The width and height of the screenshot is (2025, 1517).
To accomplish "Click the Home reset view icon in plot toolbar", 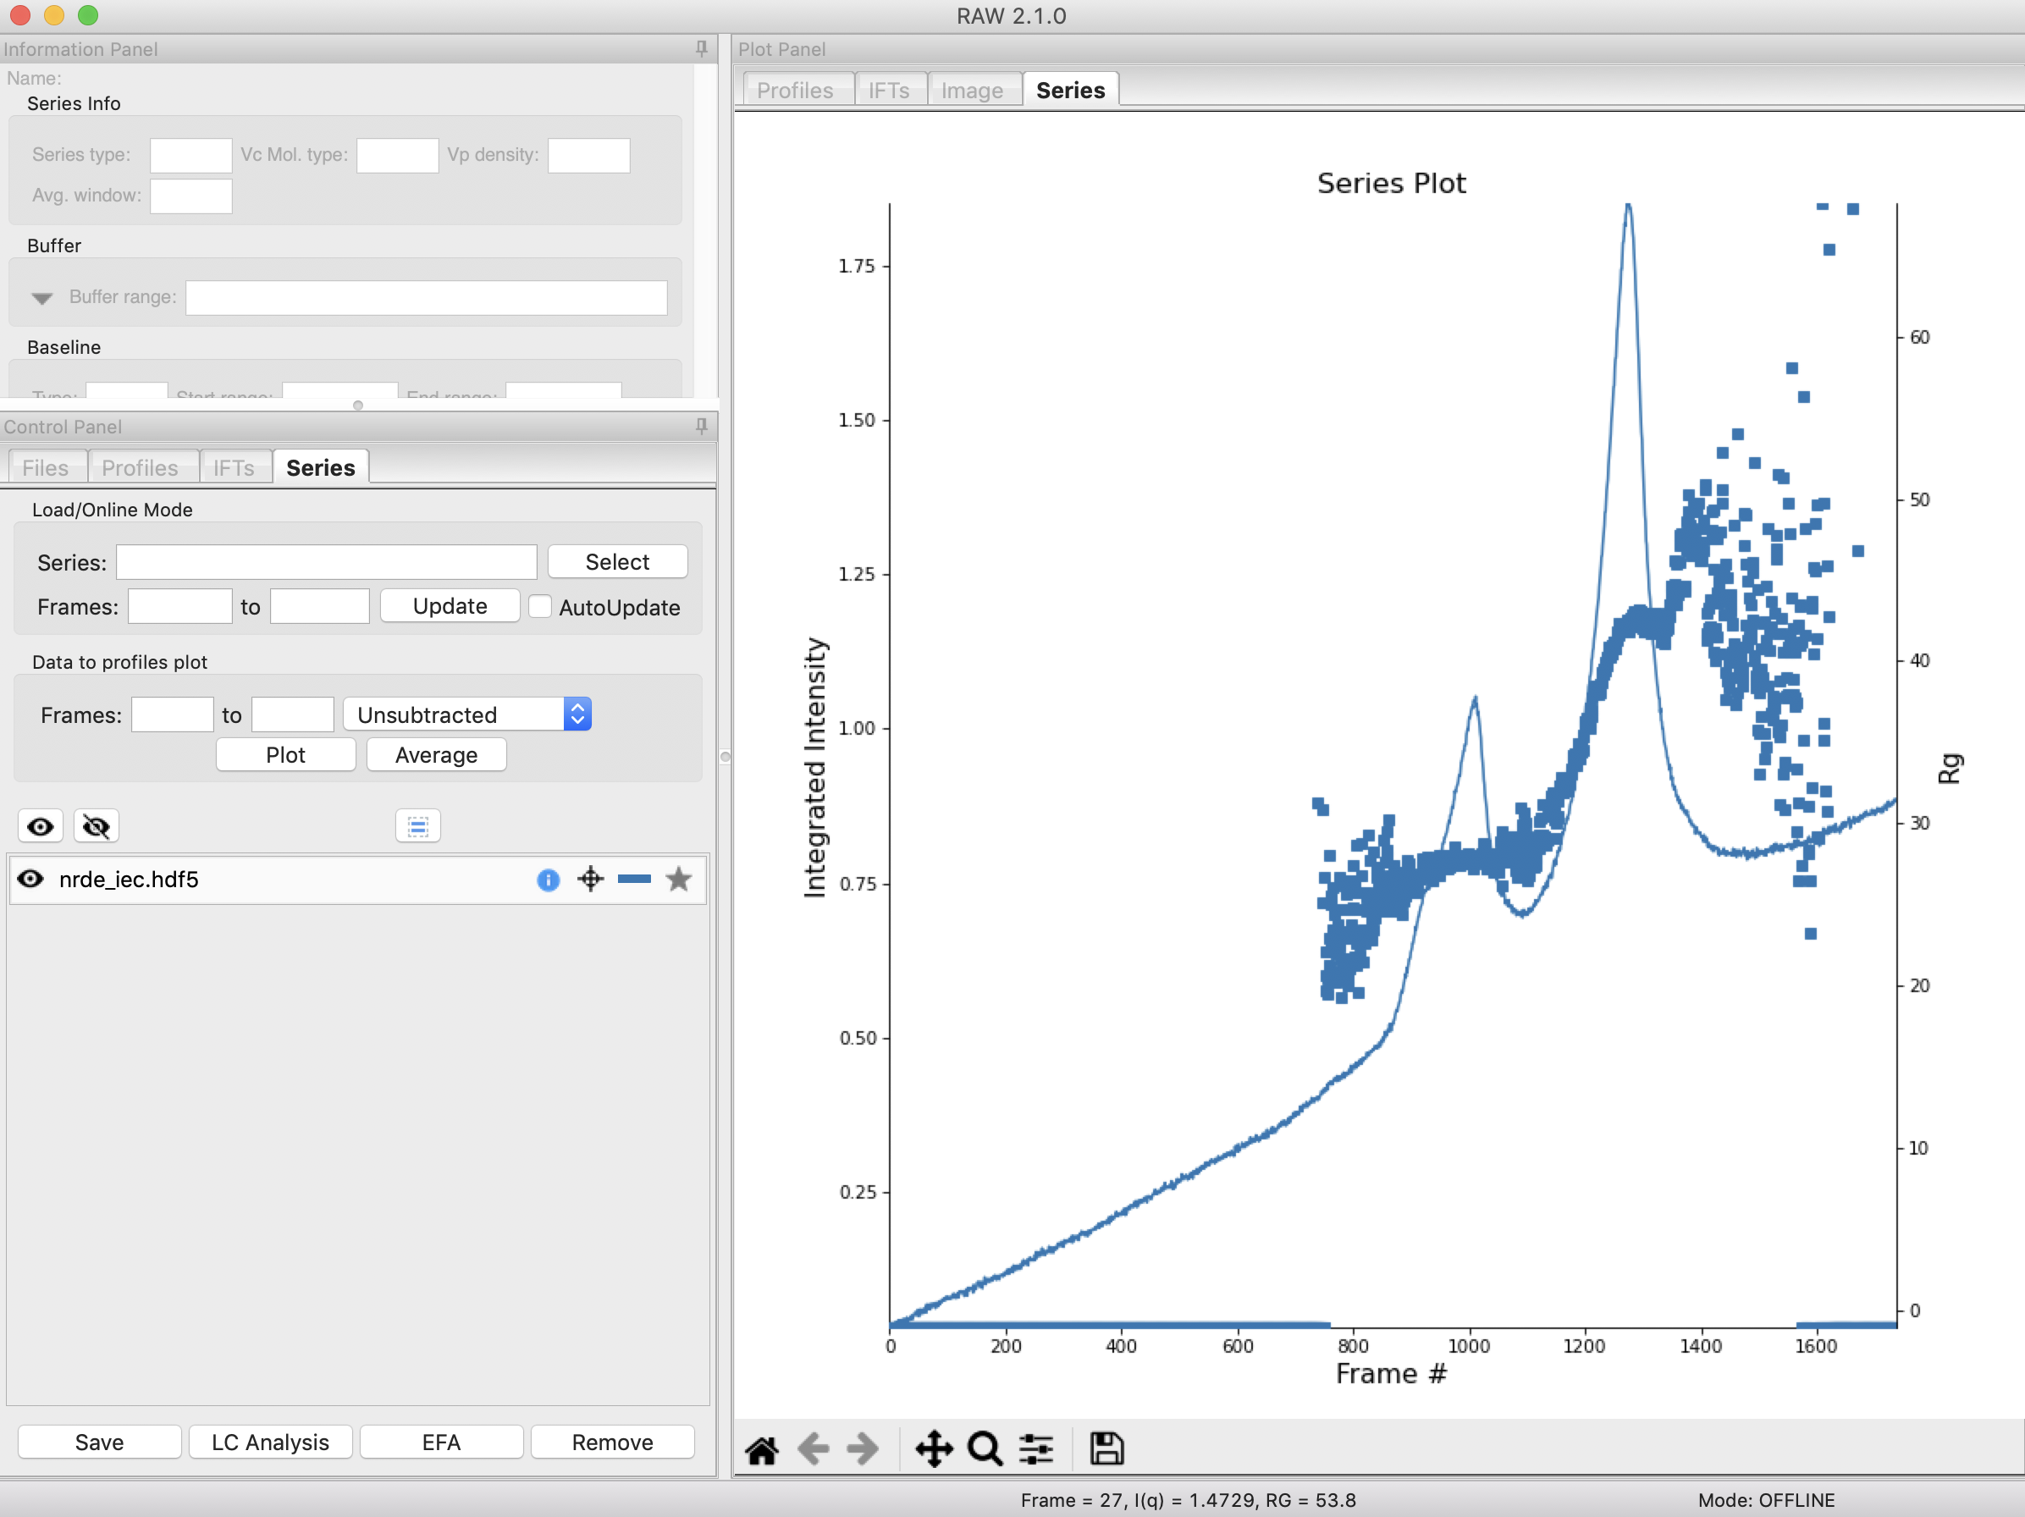I will 761,1449.
